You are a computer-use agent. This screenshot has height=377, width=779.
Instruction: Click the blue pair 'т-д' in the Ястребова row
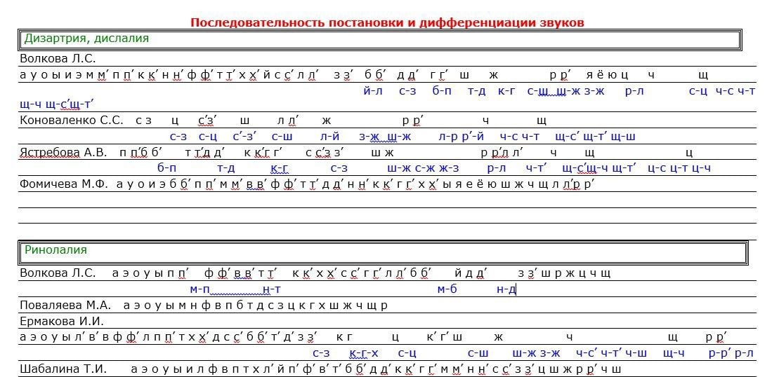tap(226, 168)
